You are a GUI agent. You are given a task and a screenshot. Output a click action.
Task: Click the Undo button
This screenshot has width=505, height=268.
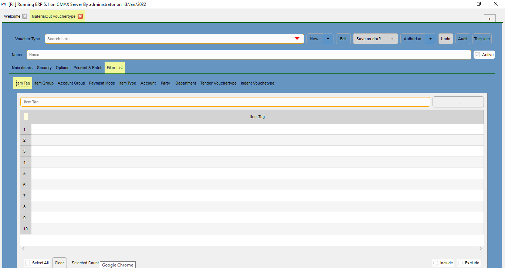pyautogui.click(x=445, y=39)
